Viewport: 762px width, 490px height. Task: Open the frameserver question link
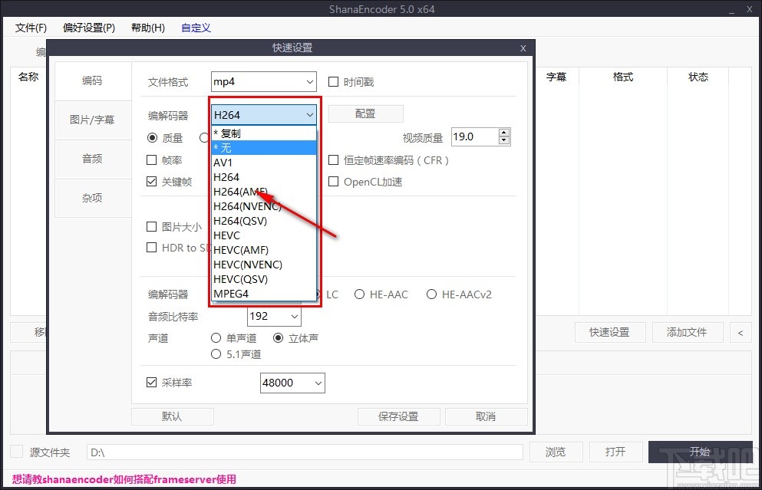tap(124, 479)
